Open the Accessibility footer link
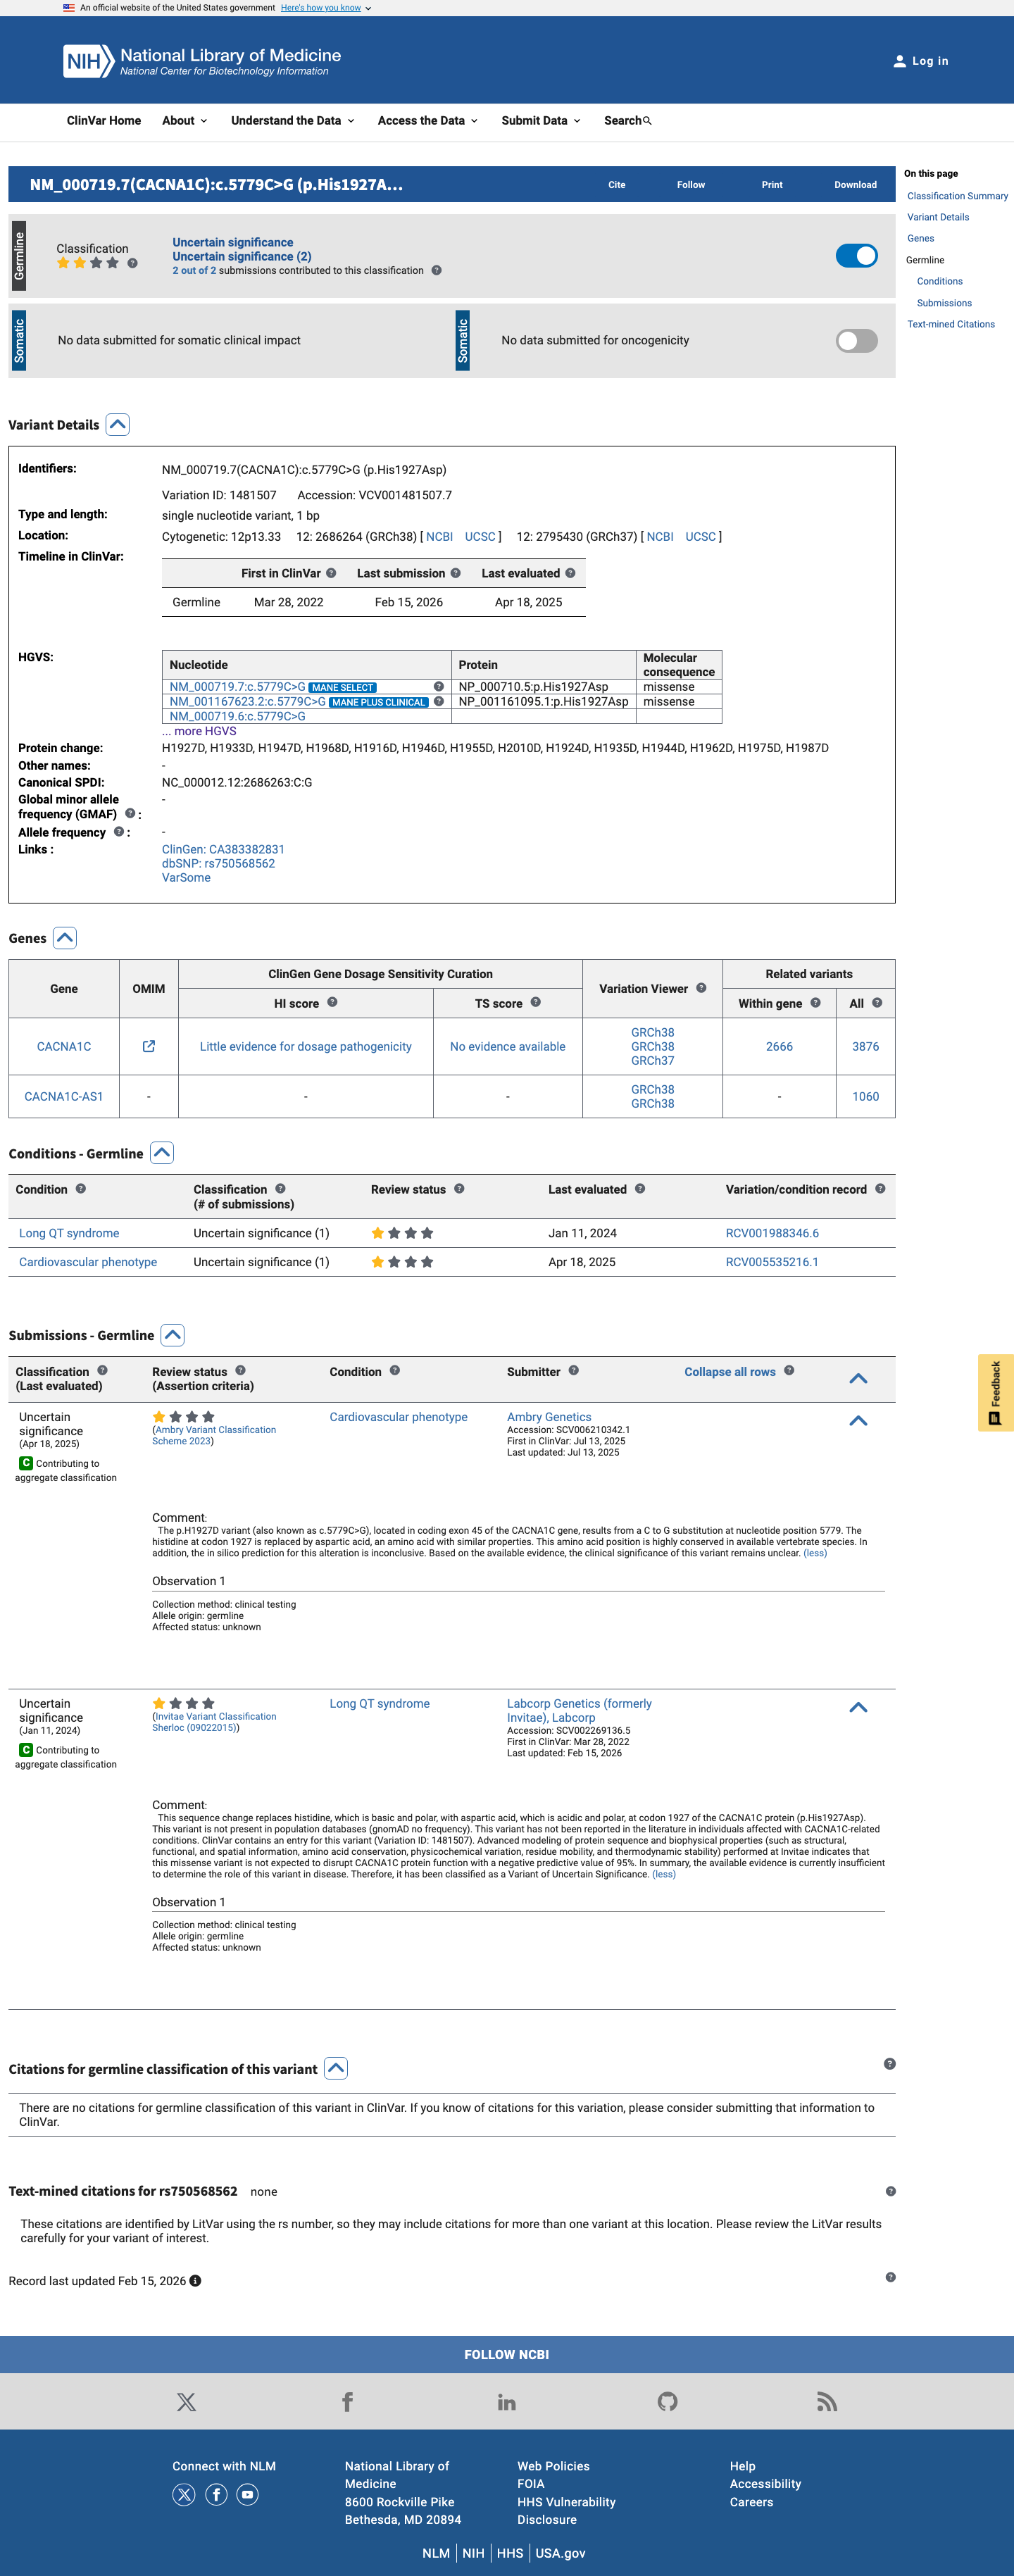 point(765,2484)
